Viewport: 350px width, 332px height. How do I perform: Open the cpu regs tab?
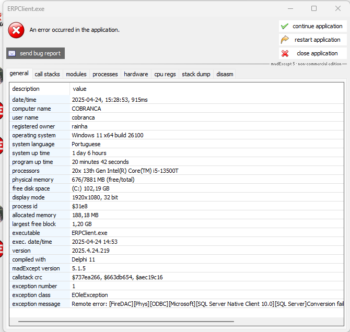(165, 74)
